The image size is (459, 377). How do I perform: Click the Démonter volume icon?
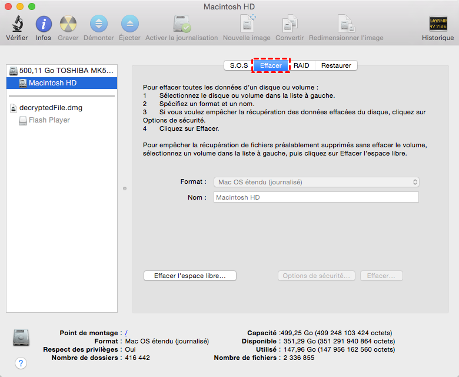(98, 24)
